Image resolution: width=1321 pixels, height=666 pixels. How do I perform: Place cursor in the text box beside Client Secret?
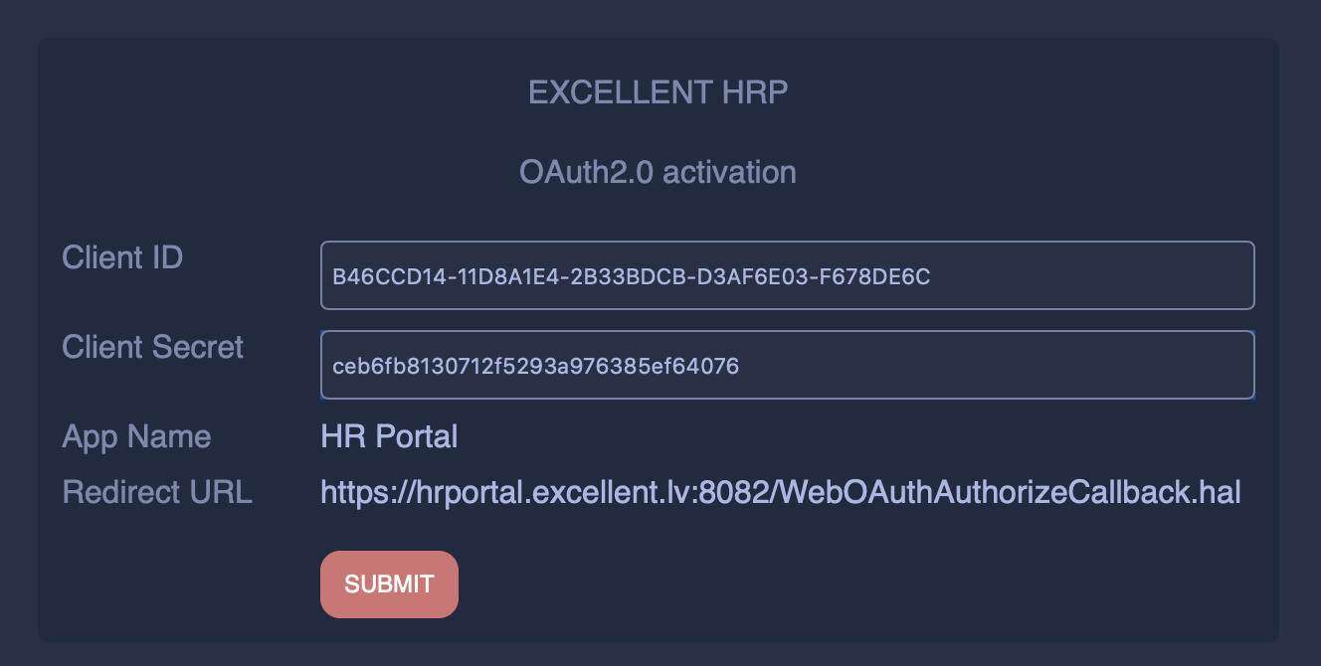tap(786, 365)
